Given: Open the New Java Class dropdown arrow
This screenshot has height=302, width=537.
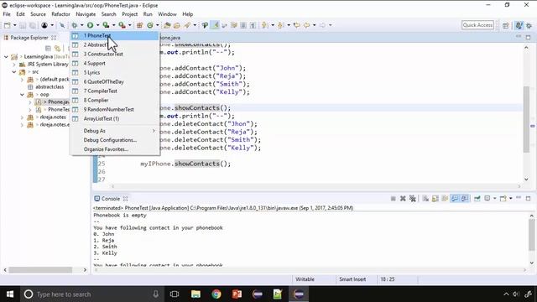Looking at the screenshot, I should click(157, 25).
